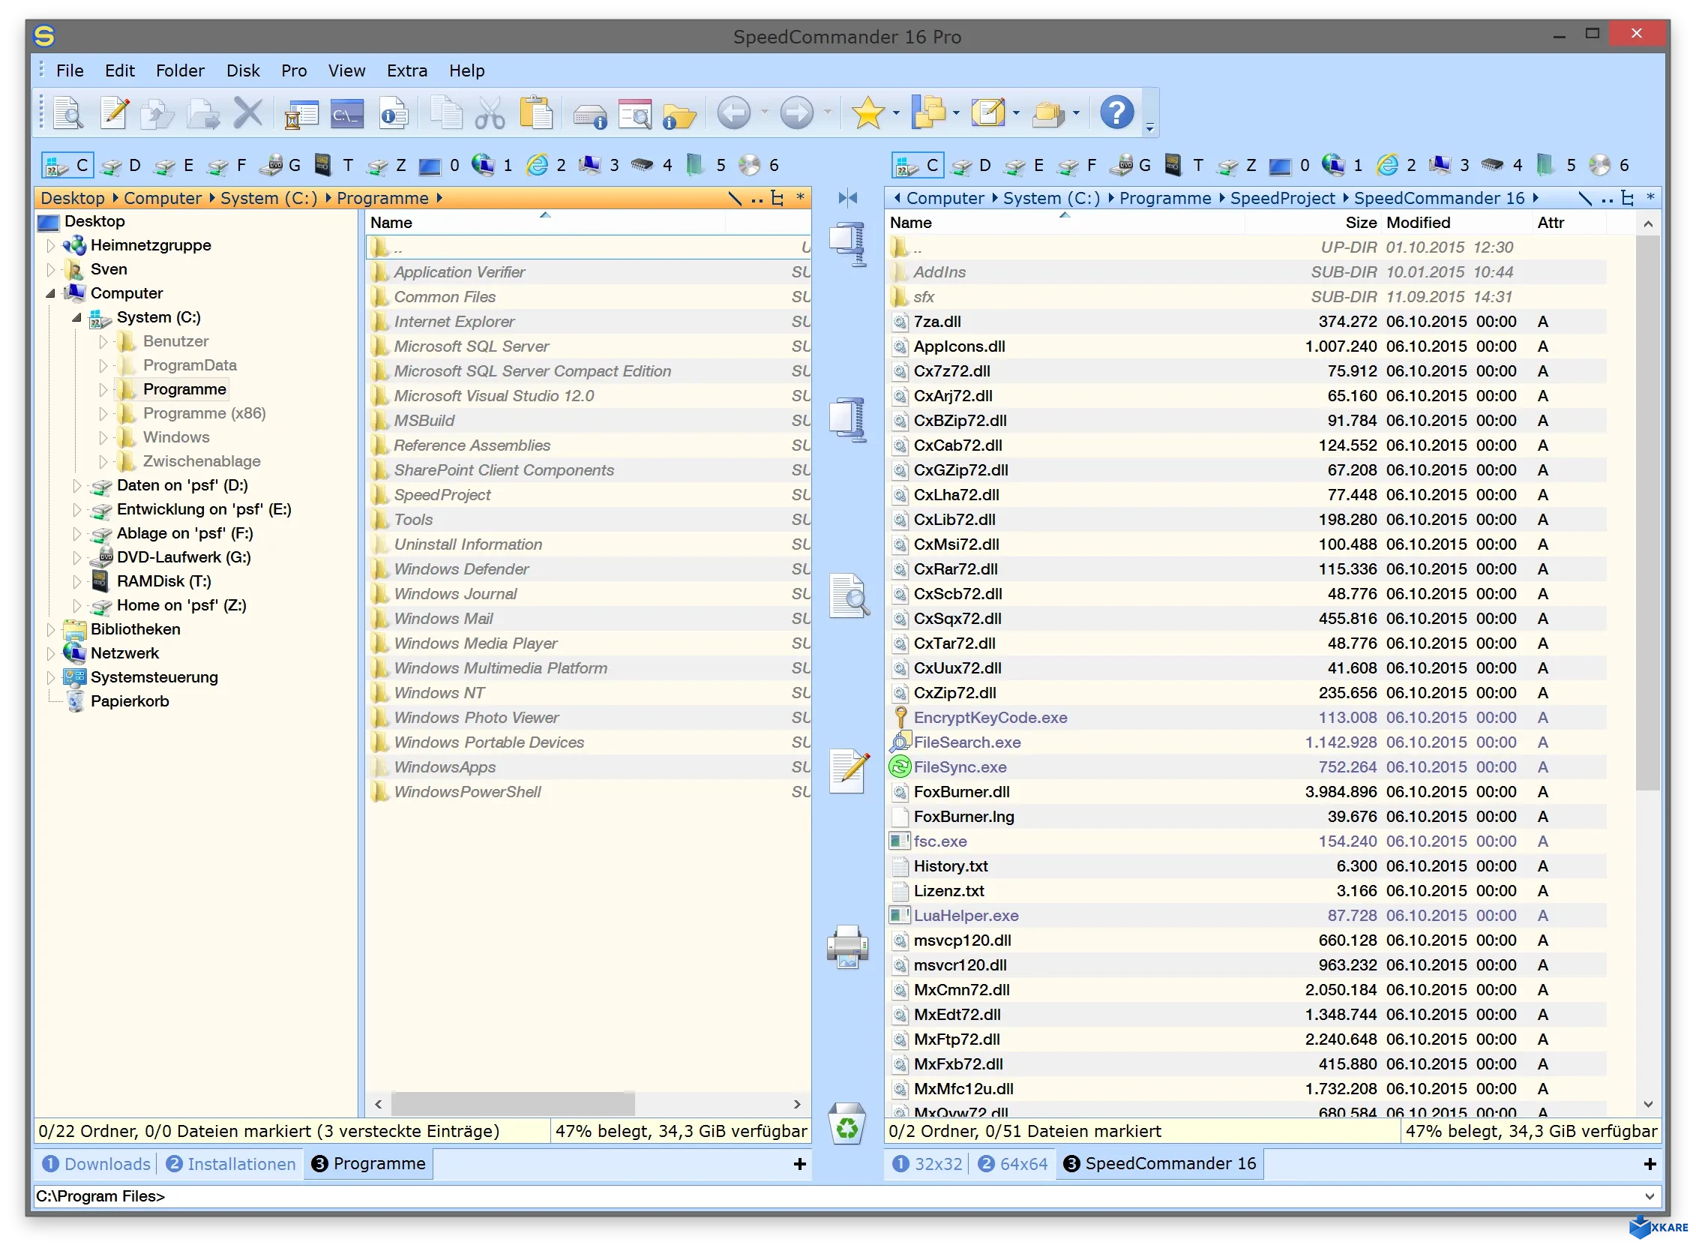This screenshot has width=1696, height=1248.
Task: Switch to the 64x64 tab
Action: (1013, 1164)
